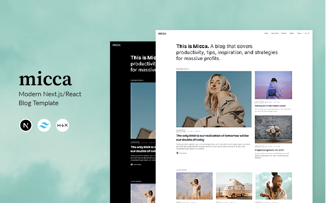Click the micca logo in light-theme header
Image resolution: width=326 pixels, height=203 pixels.
(x=163, y=33)
